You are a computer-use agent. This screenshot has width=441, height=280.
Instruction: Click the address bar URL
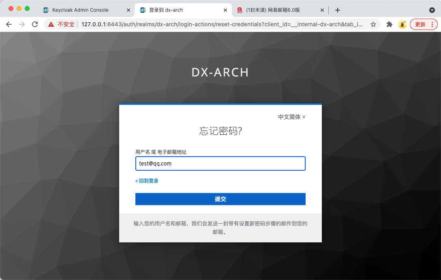pyautogui.click(x=222, y=24)
